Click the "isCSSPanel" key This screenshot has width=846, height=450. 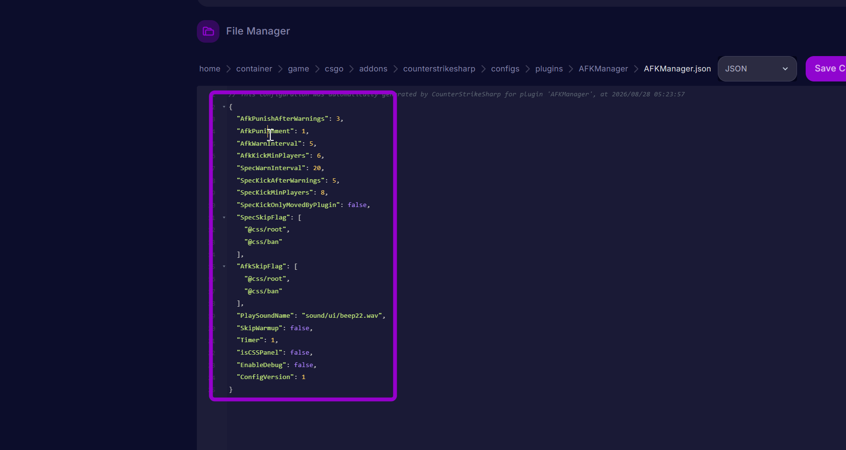pyautogui.click(x=259, y=353)
